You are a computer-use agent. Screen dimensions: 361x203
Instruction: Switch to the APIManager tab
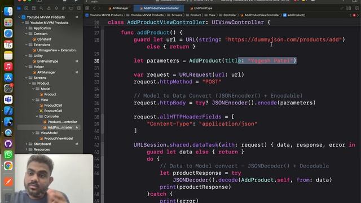click(118, 8)
